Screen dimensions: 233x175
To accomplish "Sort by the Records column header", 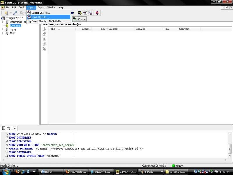I will 84,29.
